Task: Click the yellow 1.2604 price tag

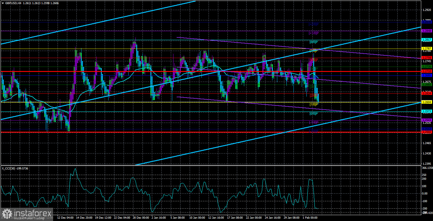Action: [x=427, y=102]
